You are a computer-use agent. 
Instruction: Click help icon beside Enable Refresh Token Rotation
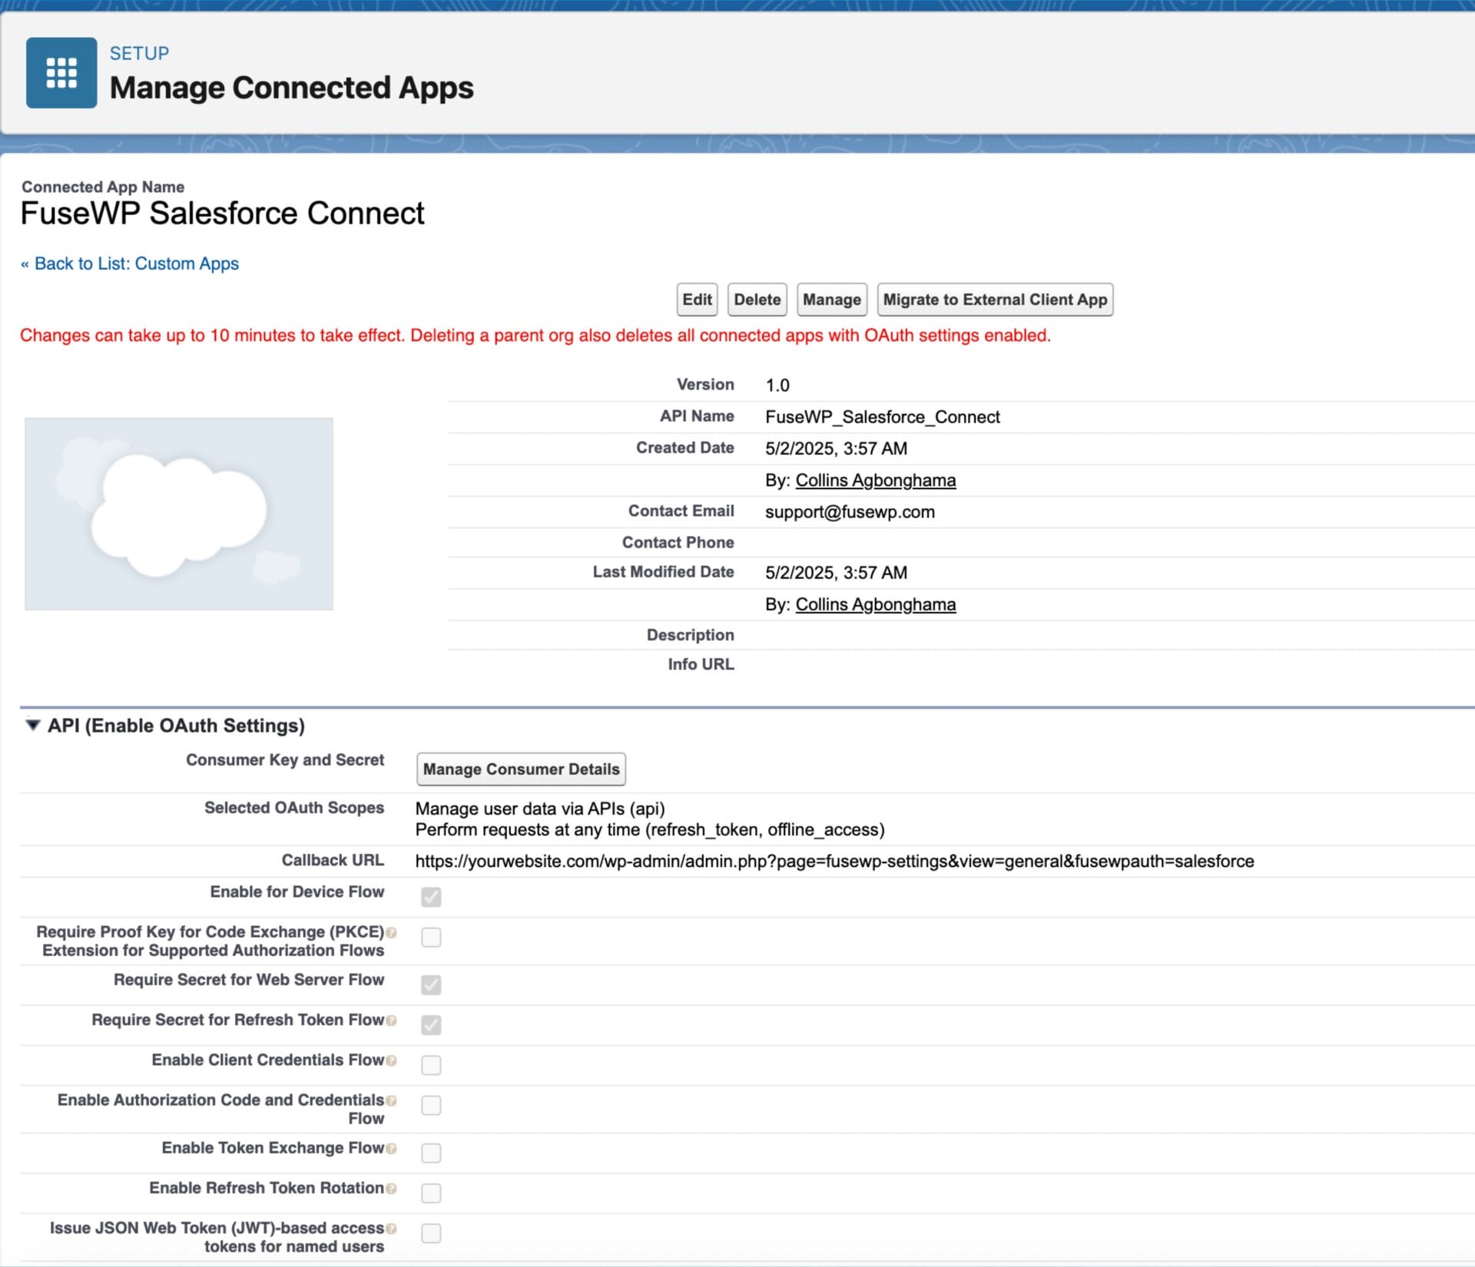tap(392, 1189)
